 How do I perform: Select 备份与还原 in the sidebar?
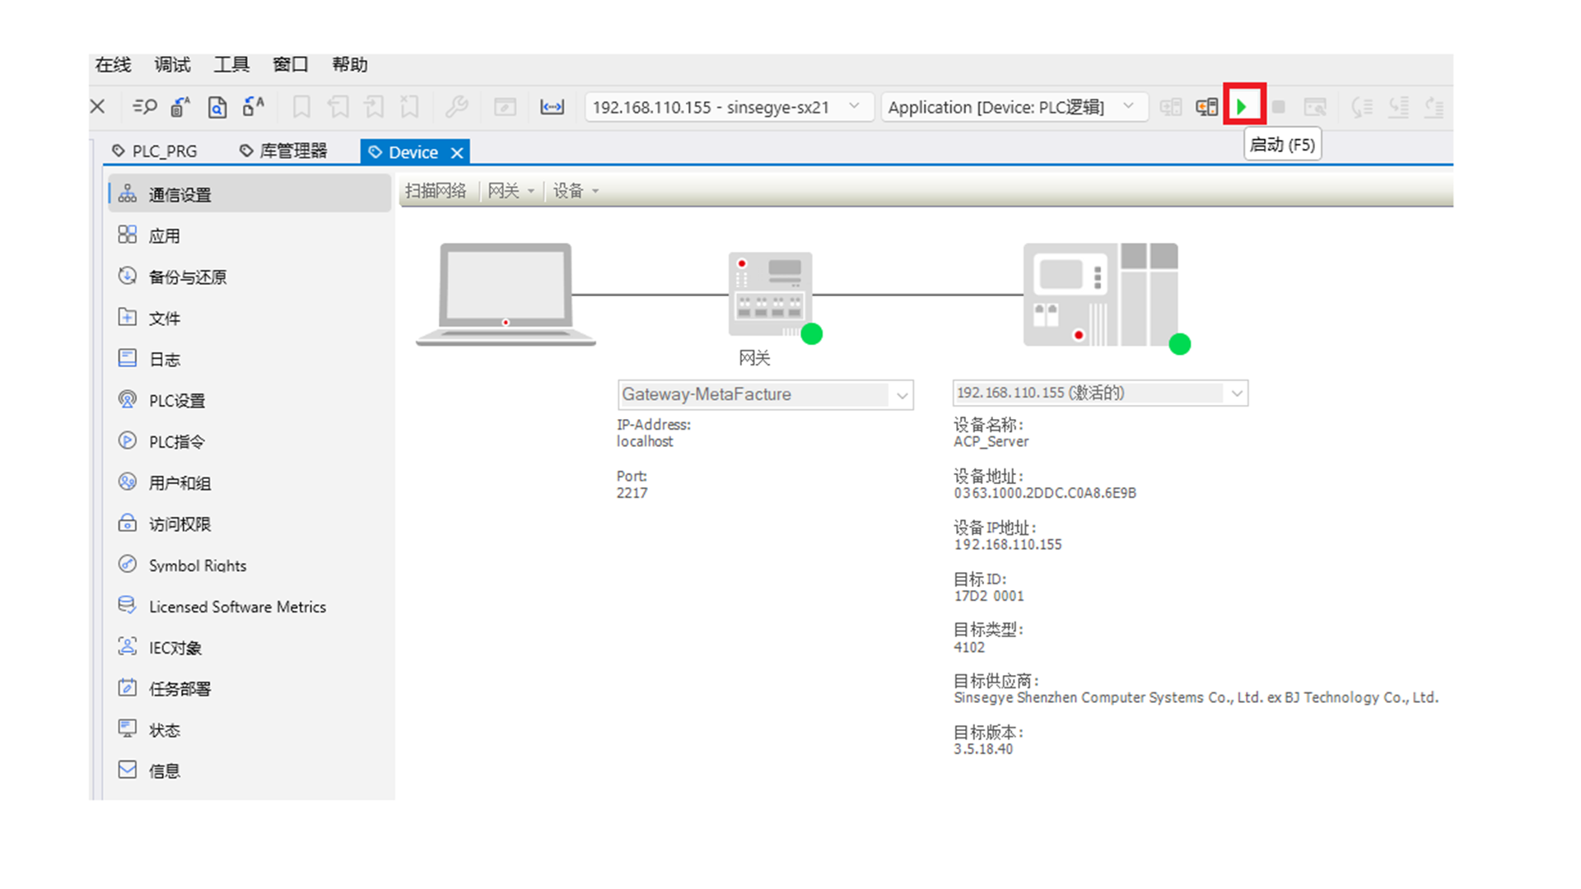(187, 277)
